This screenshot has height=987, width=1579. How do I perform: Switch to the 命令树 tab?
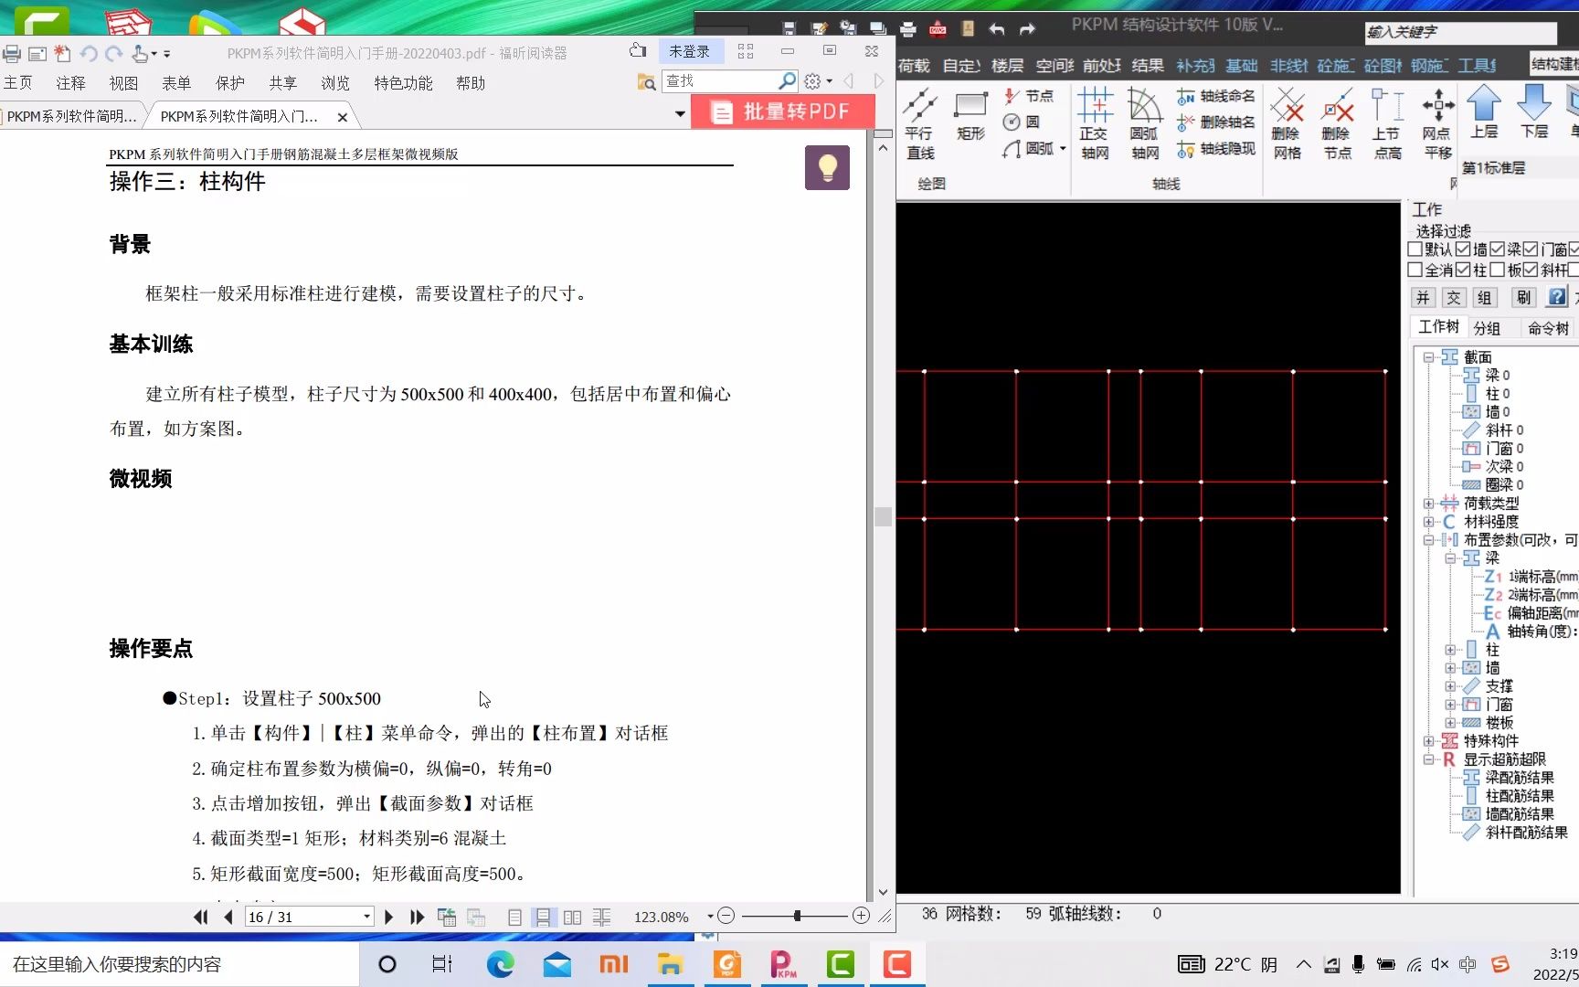[x=1548, y=327]
